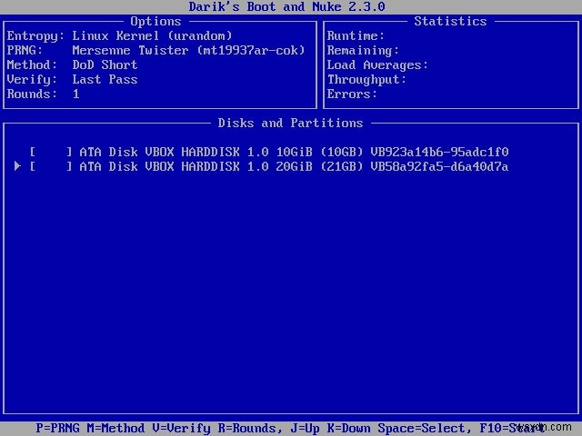Click PRNG value Mersenne Twister
This screenshot has height=436, width=582.
(x=188, y=51)
